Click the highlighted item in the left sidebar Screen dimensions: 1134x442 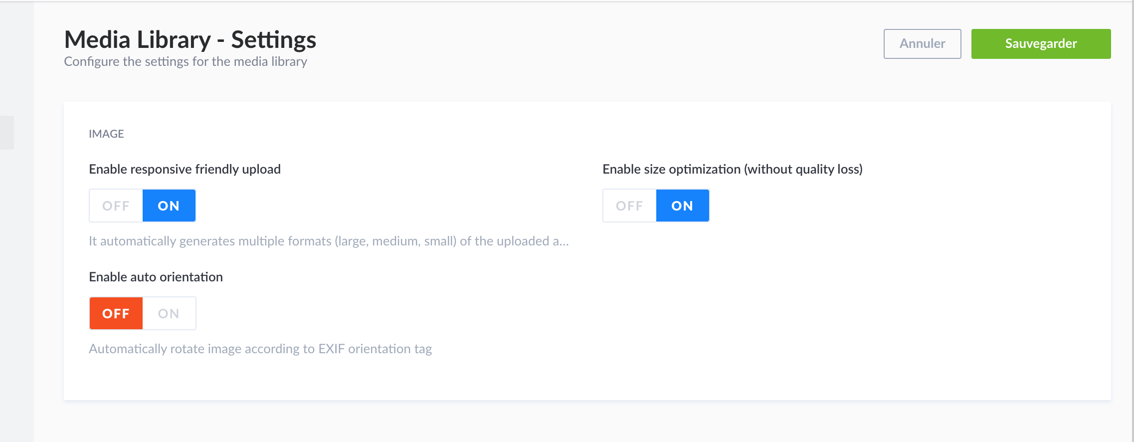tap(7, 133)
